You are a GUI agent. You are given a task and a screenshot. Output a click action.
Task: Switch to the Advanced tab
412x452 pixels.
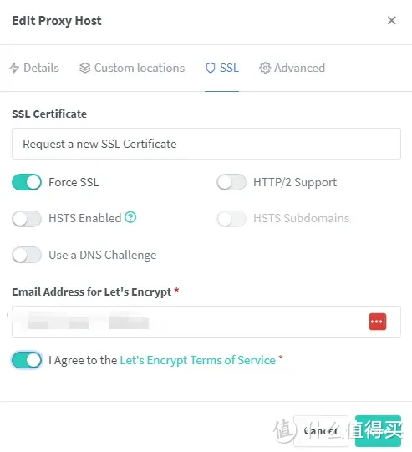[292, 68]
